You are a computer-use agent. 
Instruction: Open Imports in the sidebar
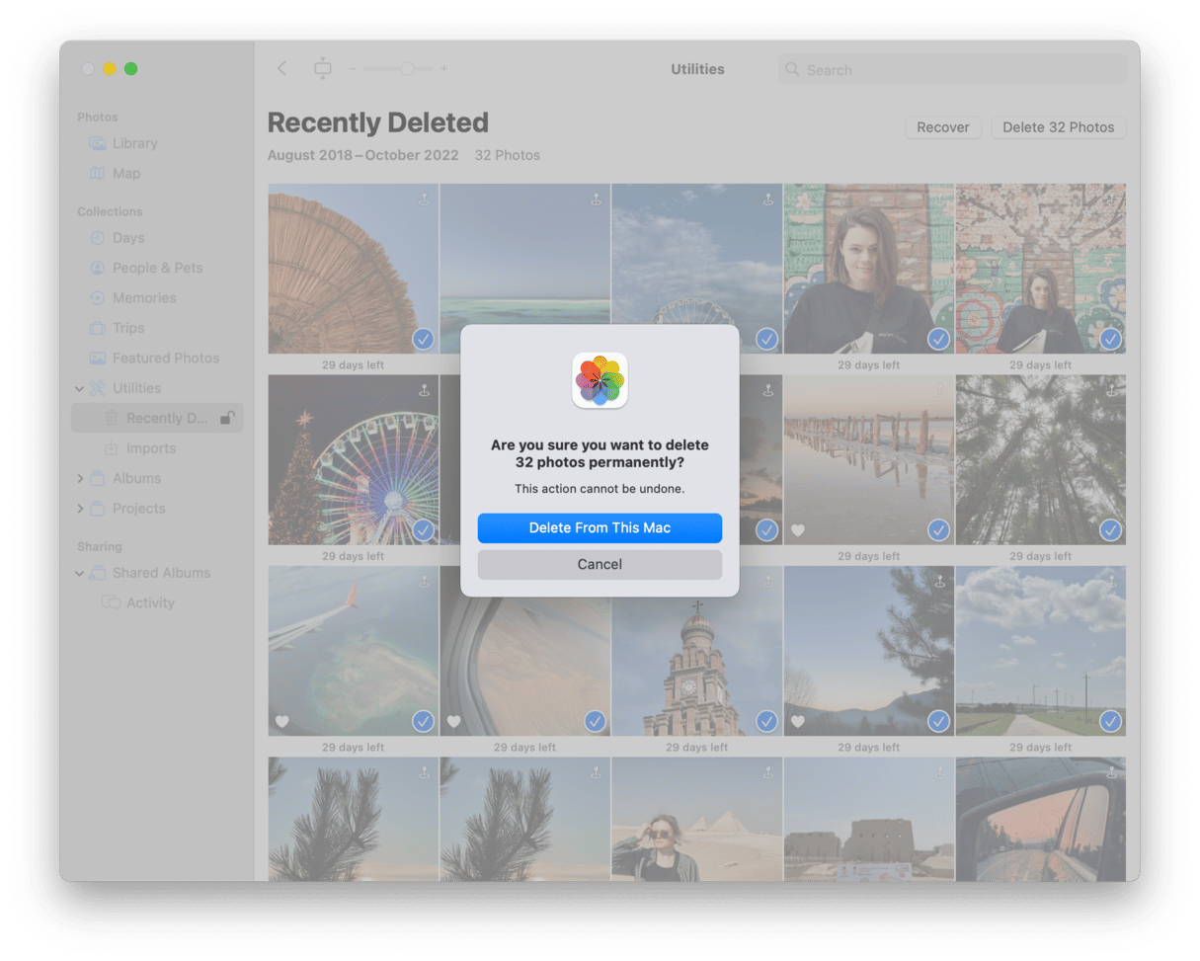point(150,448)
